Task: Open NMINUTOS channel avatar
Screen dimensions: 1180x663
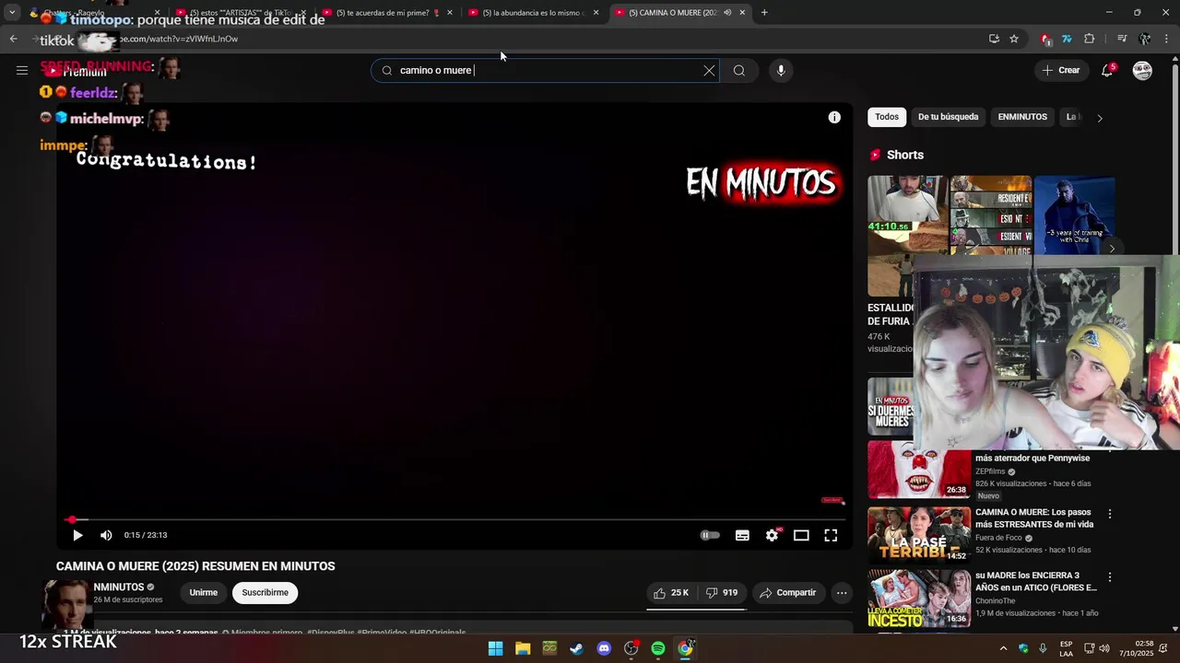Action: [66, 603]
